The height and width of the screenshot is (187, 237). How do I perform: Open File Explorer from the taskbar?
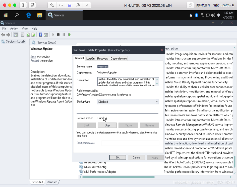click(40, 15)
